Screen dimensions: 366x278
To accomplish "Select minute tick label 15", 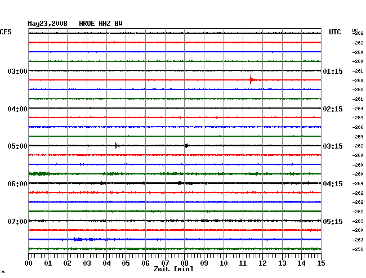I will 321,263.
